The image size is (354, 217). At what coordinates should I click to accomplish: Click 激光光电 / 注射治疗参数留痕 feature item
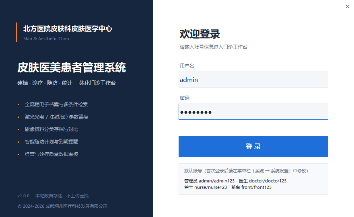coord(56,117)
